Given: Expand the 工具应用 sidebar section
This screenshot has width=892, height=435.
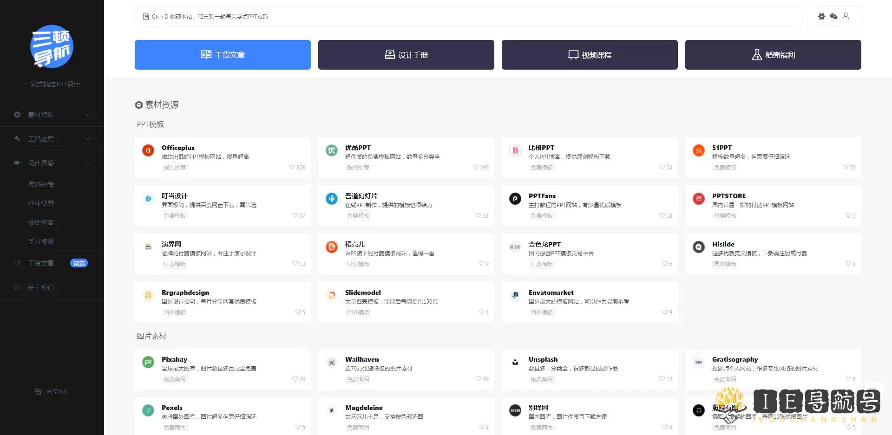Looking at the screenshot, I should coord(52,139).
